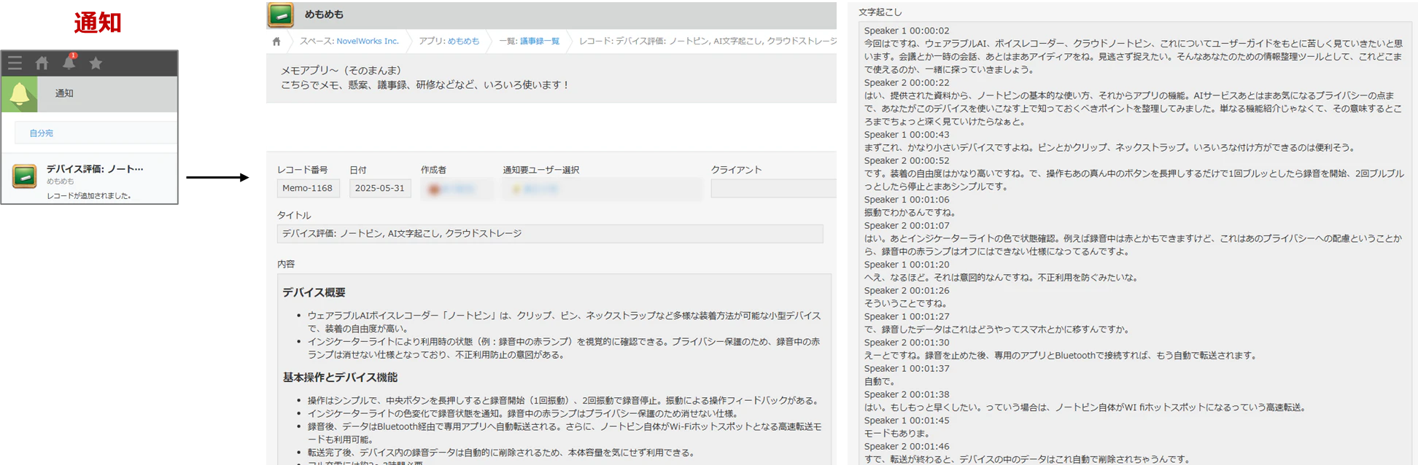The width and height of the screenshot is (1418, 465).
Task: Click the めもめも app icon in header
Action: [x=281, y=15]
